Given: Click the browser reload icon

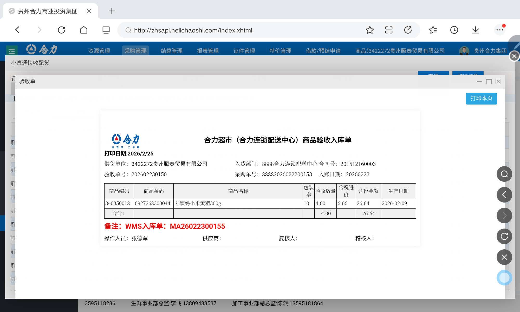Looking at the screenshot, I should (61, 30).
